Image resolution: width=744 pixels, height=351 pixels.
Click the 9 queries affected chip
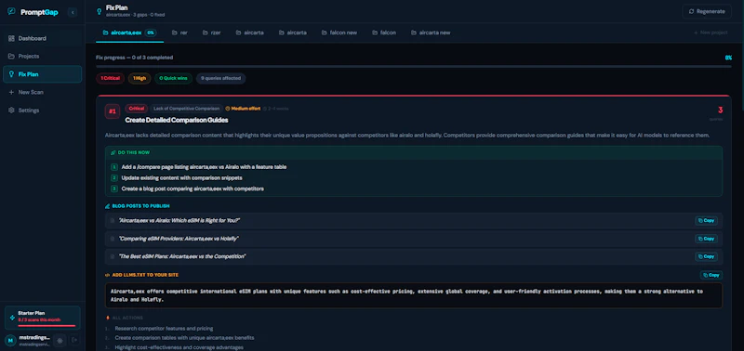tap(220, 78)
